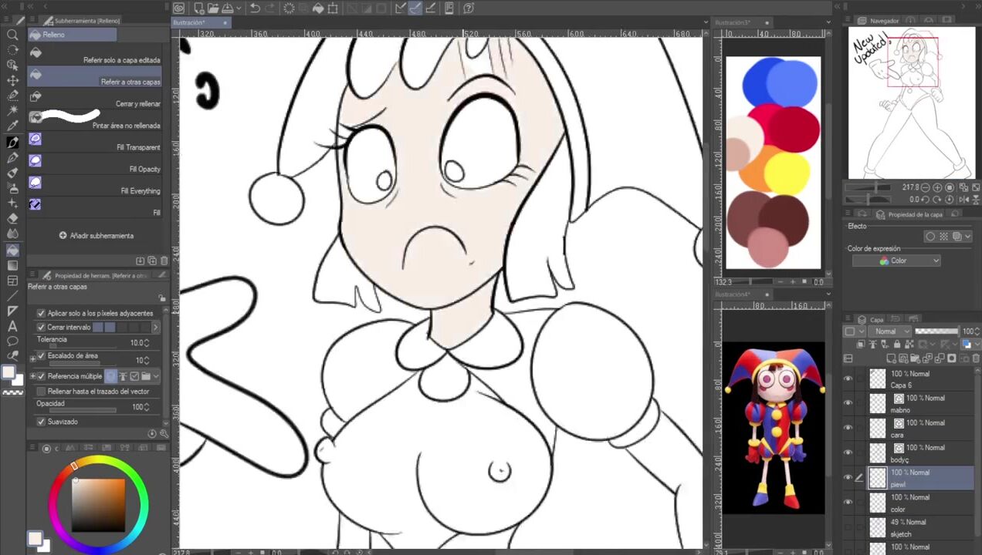Select the Text tool
Screen dimensions: 982x555
(x=12, y=326)
